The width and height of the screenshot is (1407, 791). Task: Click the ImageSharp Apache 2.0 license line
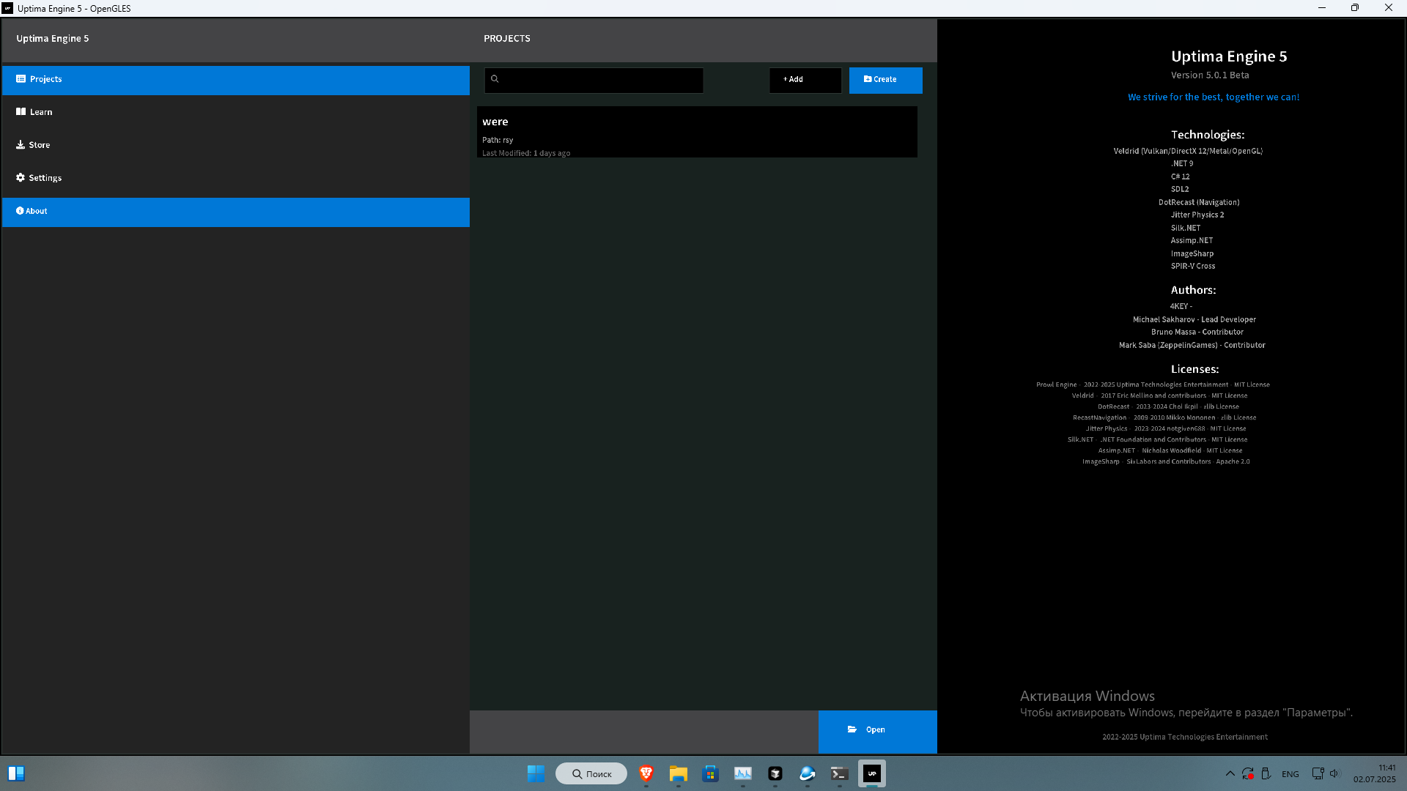coord(1166,462)
